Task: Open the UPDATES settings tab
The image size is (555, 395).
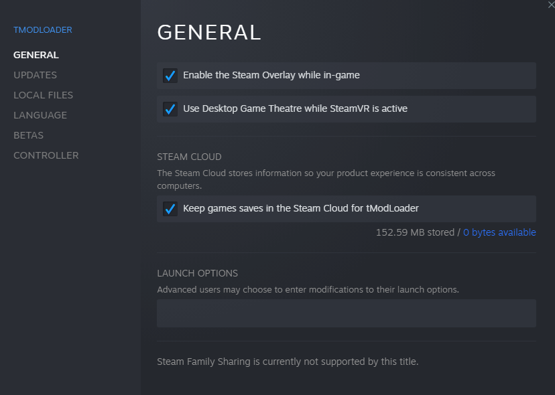Action: 35,75
